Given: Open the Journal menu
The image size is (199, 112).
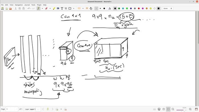Looking at the screenshot, I should click(x=27, y=5).
